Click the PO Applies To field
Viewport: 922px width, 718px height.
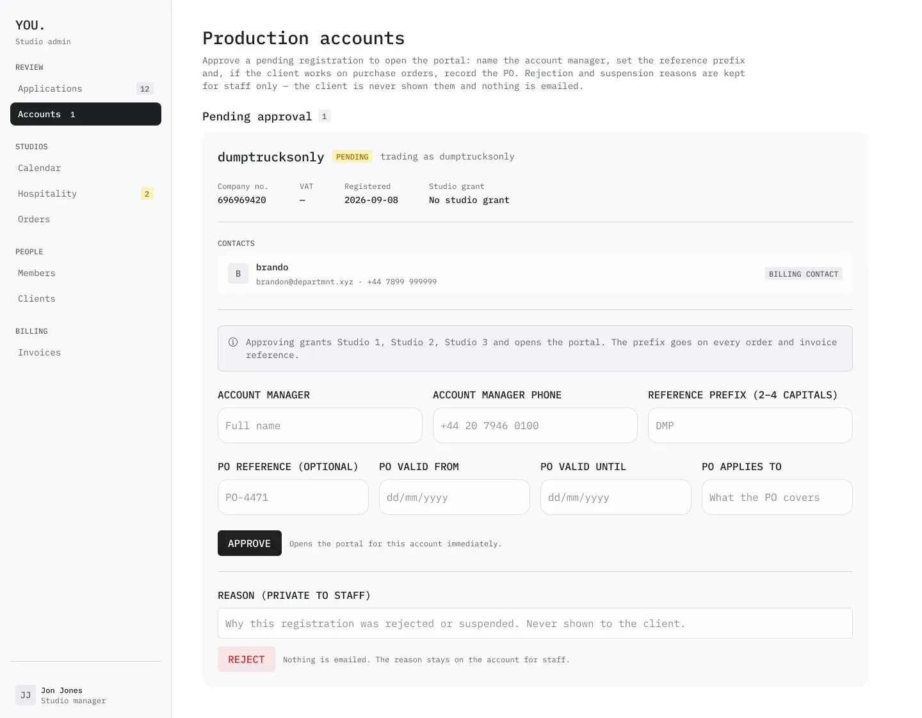click(777, 497)
